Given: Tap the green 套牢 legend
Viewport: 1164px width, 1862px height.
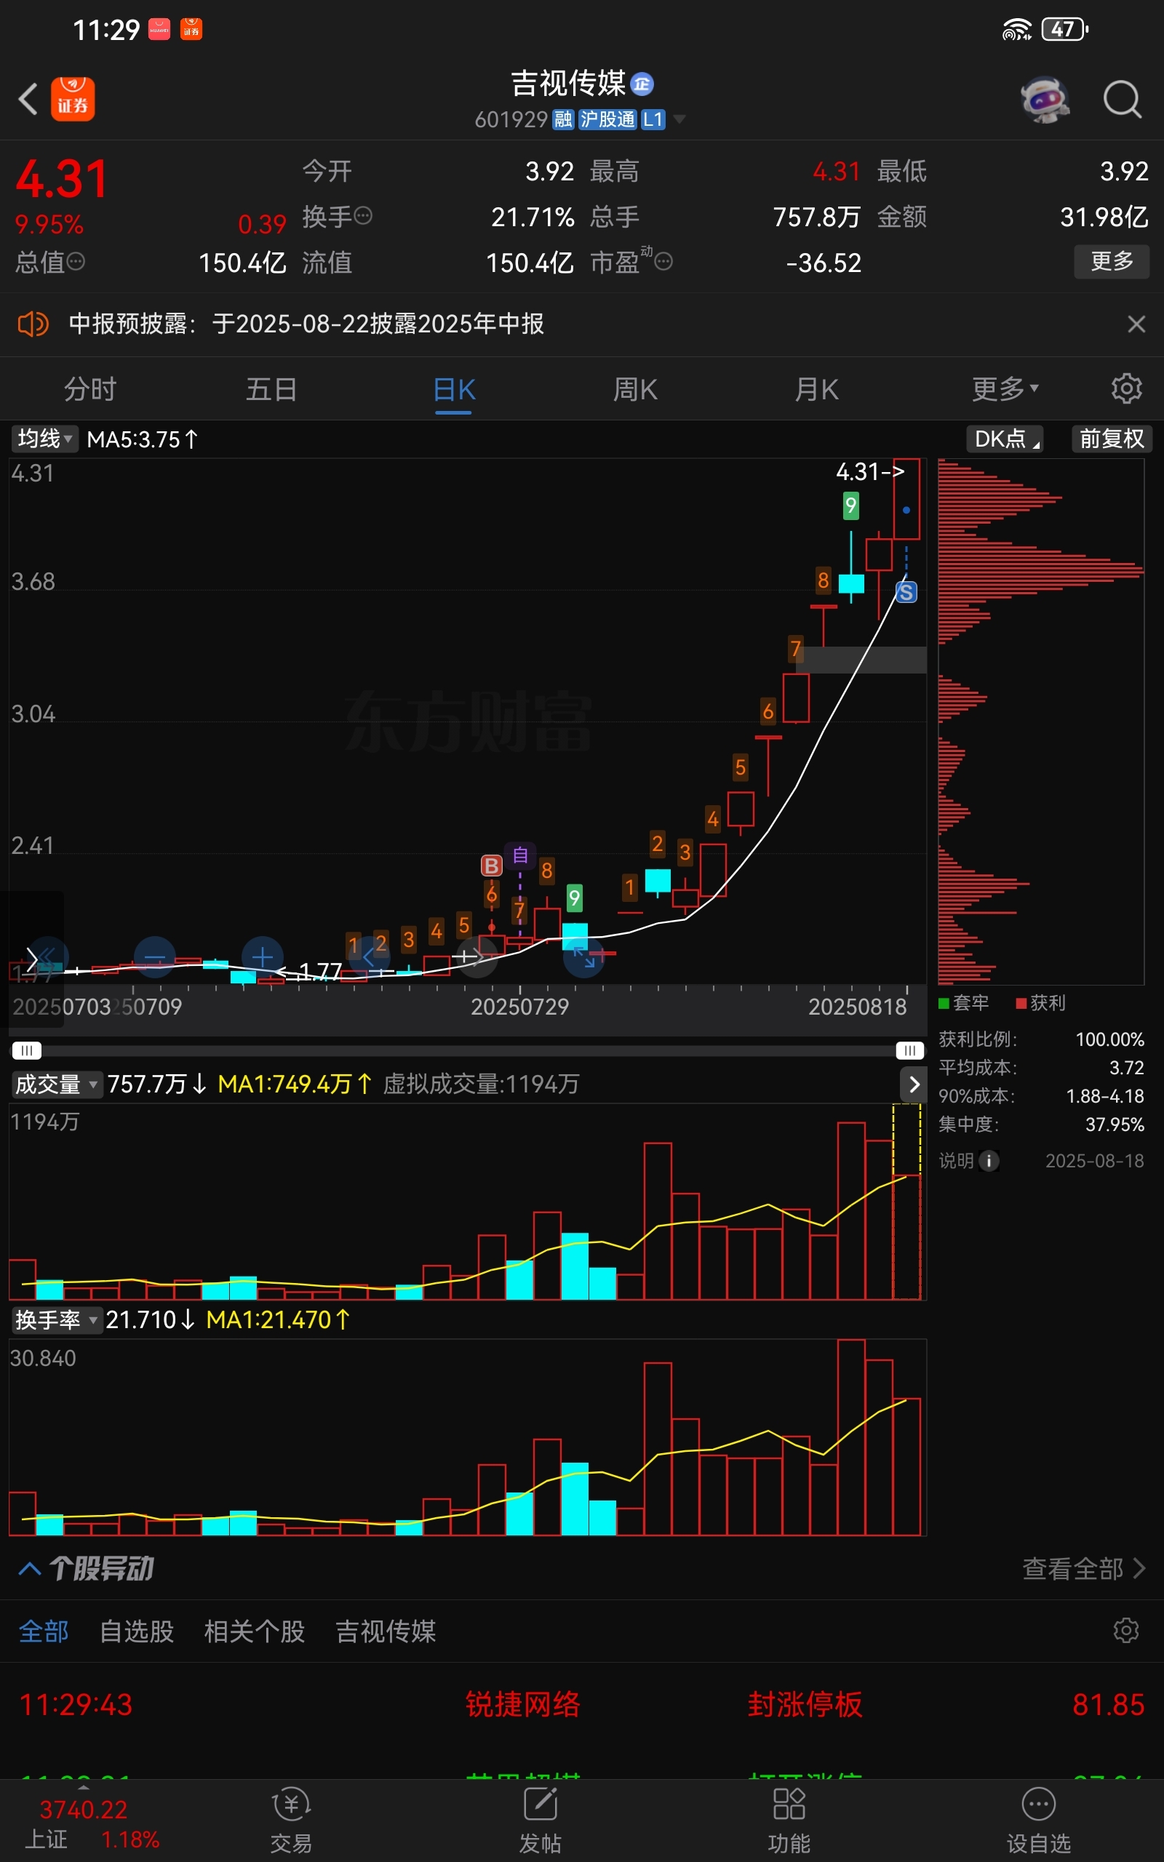Looking at the screenshot, I should (x=963, y=1002).
